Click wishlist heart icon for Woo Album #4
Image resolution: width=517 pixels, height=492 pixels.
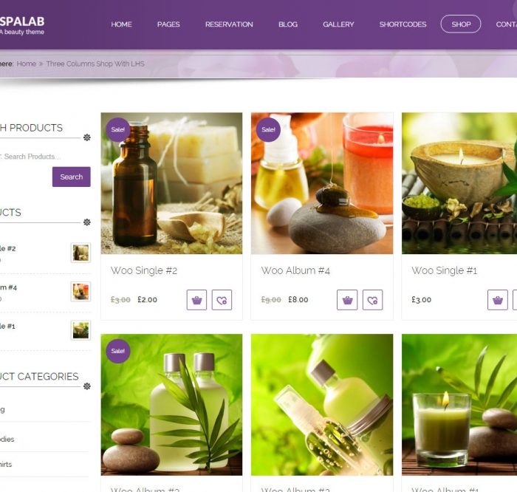coord(372,300)
